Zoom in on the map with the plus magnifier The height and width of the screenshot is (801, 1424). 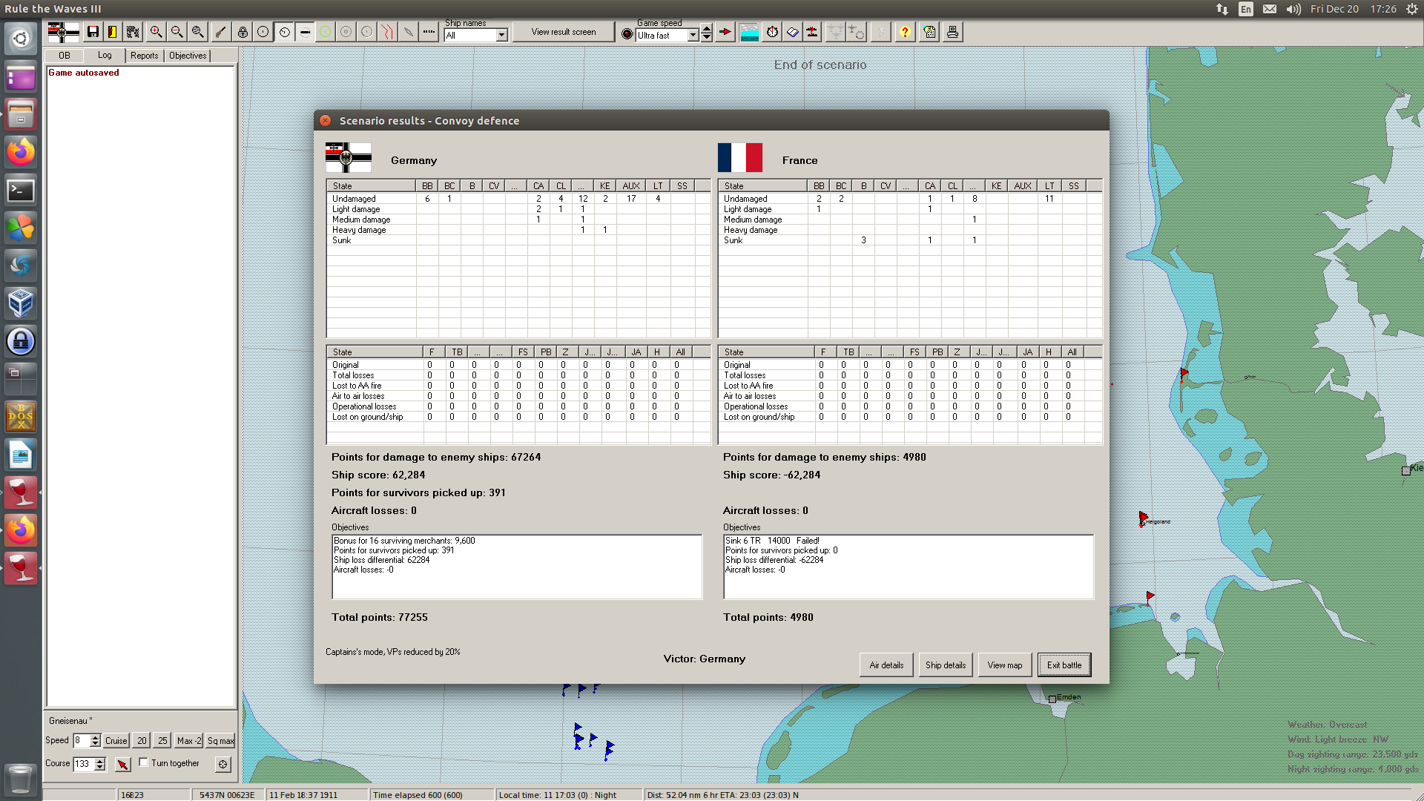coord(156,32)
